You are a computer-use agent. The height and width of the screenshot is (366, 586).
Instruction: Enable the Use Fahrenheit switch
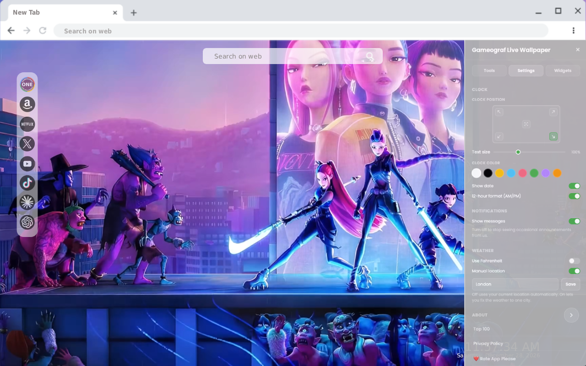coord(574,261)
